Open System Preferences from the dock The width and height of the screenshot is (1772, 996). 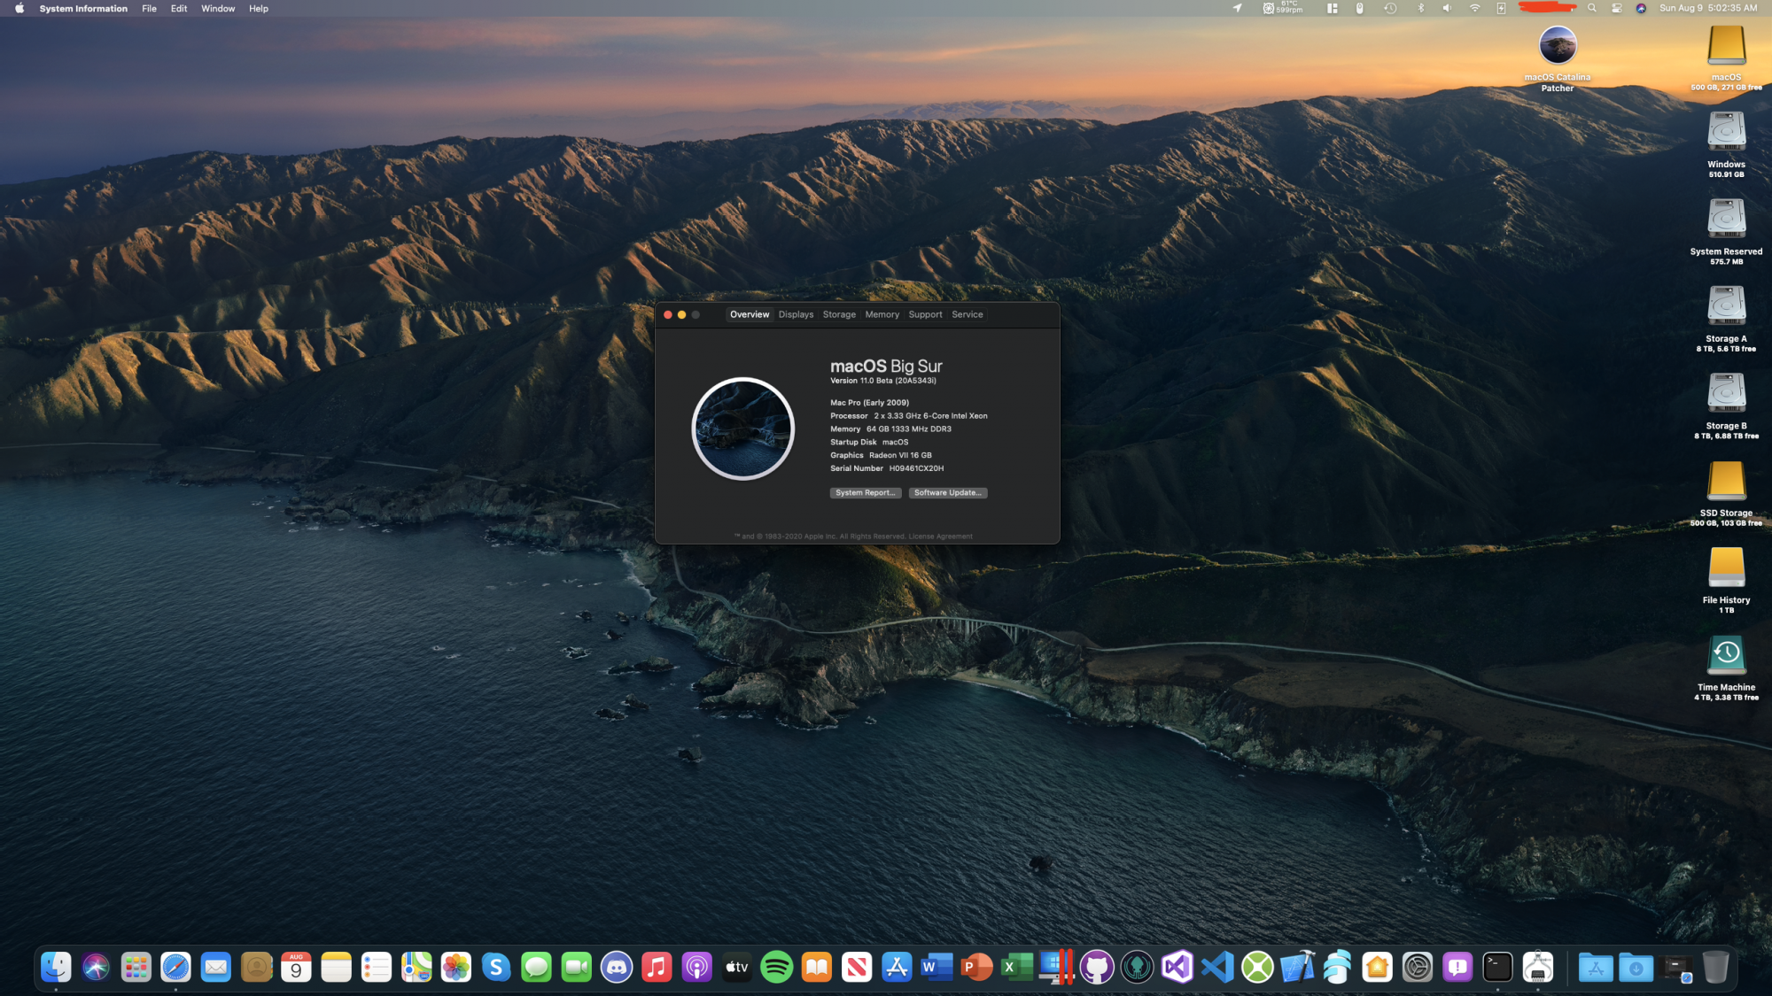(x=1418, y=967)
